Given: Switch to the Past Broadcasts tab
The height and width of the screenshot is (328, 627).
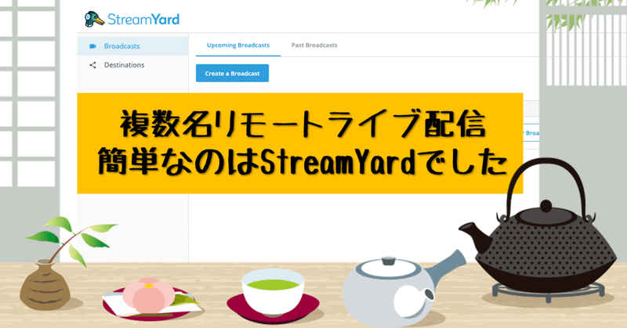Looking at the screenshot, I should pos(314,45).
